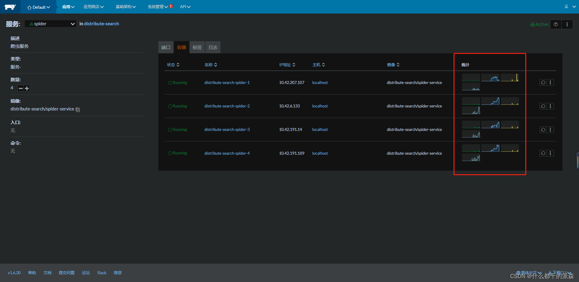
Task: Click the Running status of spider-1
Action: click(x=178, y=82)
